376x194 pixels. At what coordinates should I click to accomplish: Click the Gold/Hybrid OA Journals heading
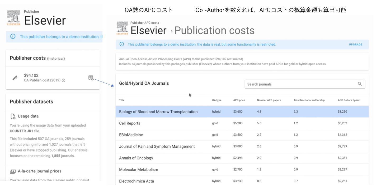[x=144, y=83]
